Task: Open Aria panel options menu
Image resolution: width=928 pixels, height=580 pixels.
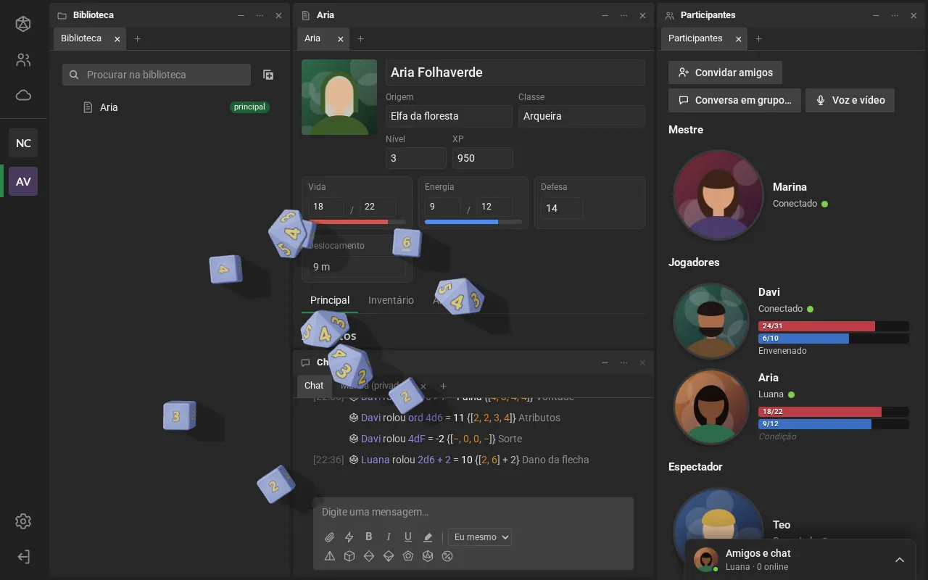Action: (x=623, y=15)
